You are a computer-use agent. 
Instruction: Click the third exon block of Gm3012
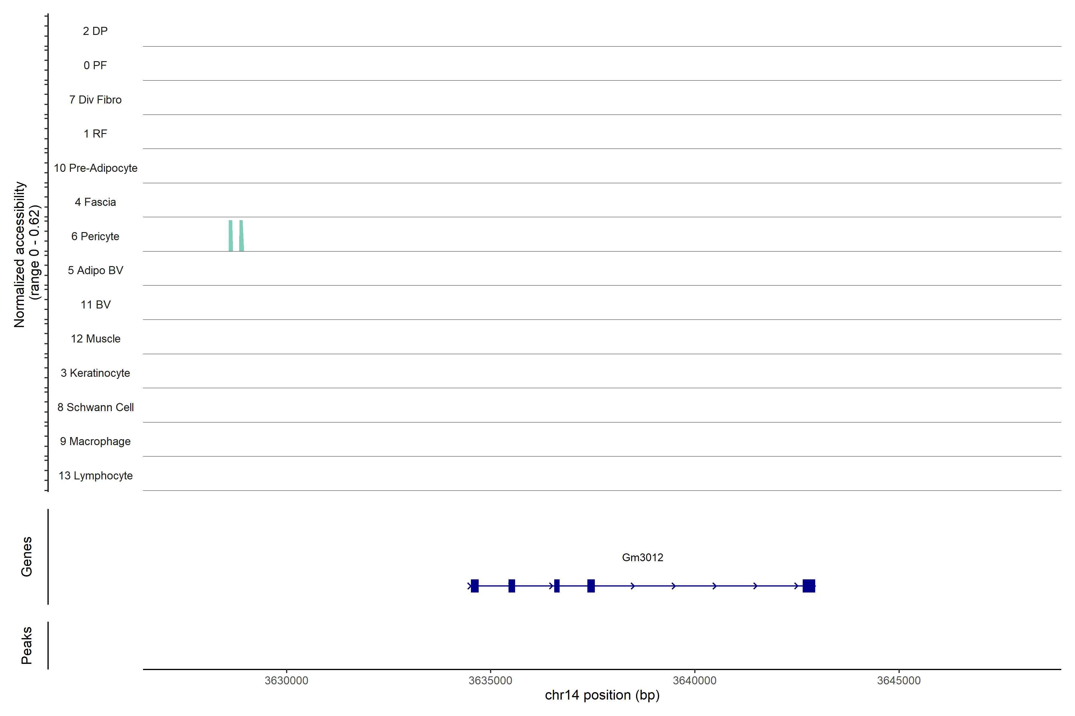[x=557, y=586]
